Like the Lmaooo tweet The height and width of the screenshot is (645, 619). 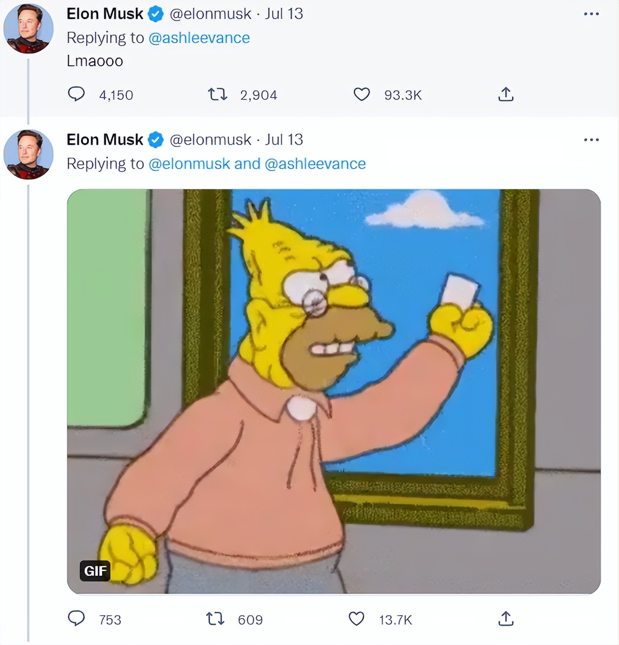tap(361, 94)
